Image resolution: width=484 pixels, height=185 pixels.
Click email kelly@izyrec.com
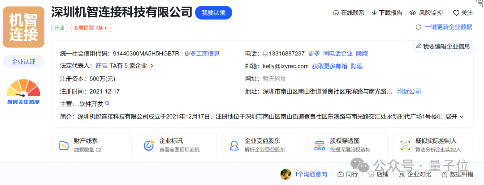(x=285, y=66)
